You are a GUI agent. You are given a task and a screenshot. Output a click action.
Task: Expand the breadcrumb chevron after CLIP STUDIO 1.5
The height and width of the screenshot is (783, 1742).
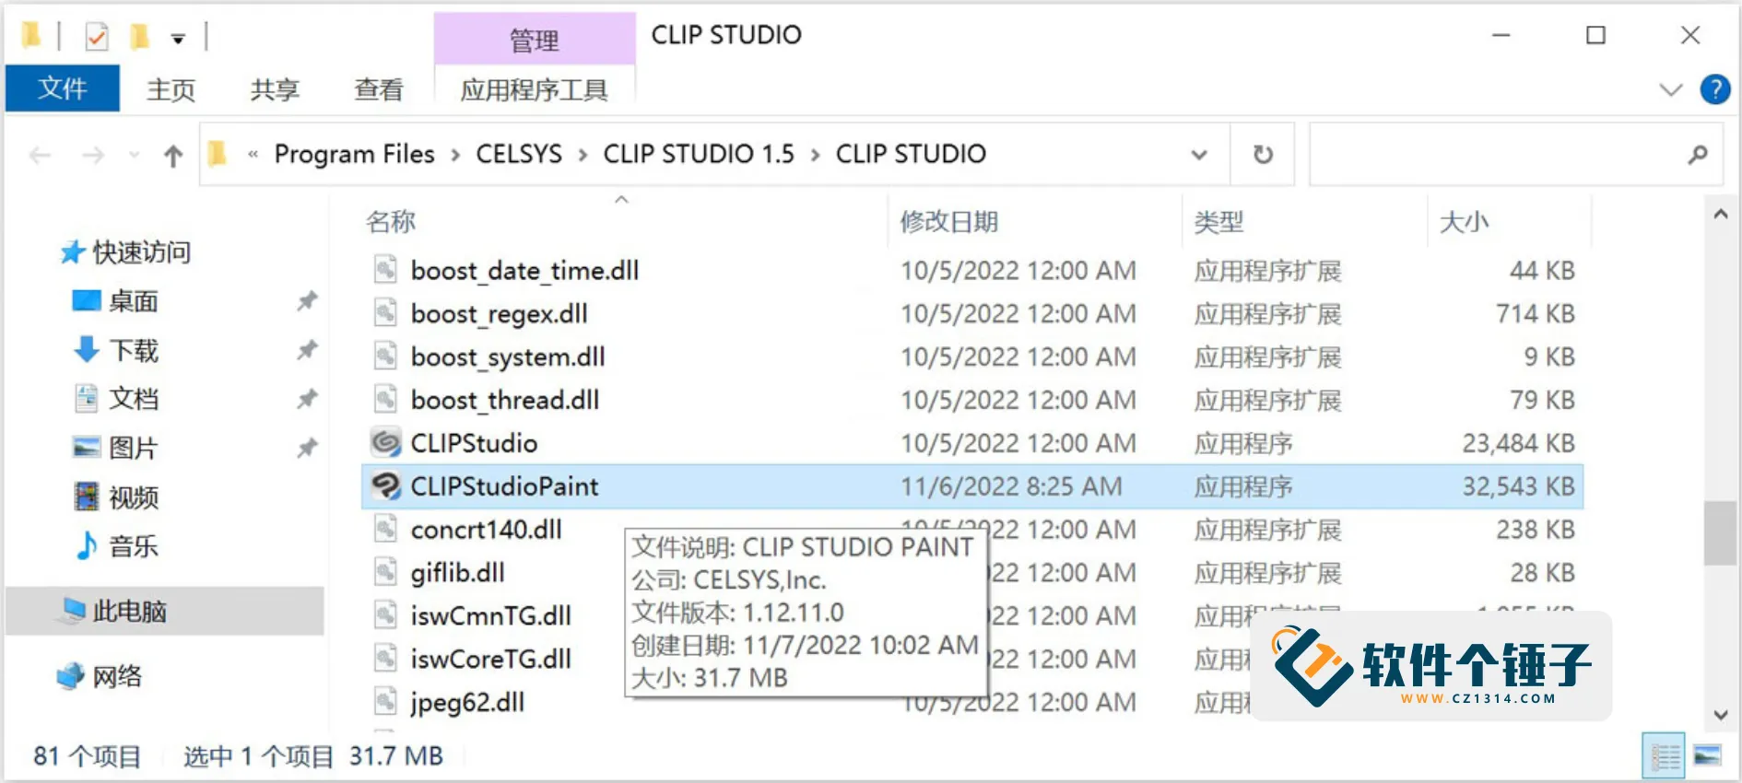815,155
